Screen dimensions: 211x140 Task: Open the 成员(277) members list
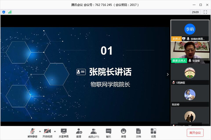click(94, 132)
